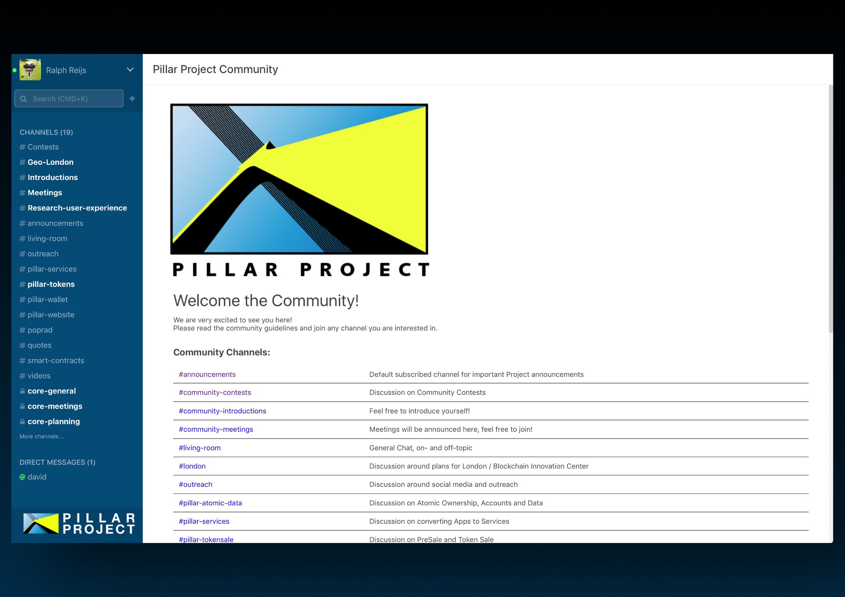
Task: Click the Pillar Project sidebar footer logo
Action: (x=79, y=523)
